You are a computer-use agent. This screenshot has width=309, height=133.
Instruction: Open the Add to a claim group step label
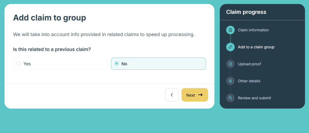(x=256, y=47)
